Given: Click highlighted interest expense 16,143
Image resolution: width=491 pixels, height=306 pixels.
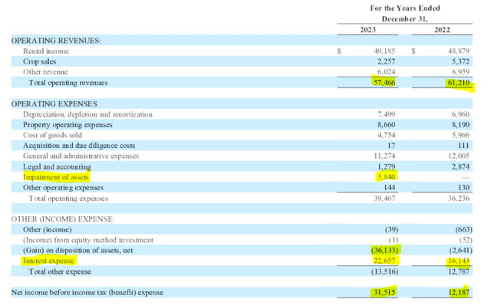Looking at the screenshot, I should coord(459,261).
